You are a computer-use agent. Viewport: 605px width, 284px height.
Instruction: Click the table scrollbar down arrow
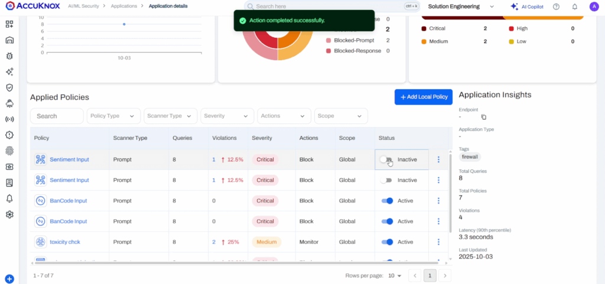450,259
